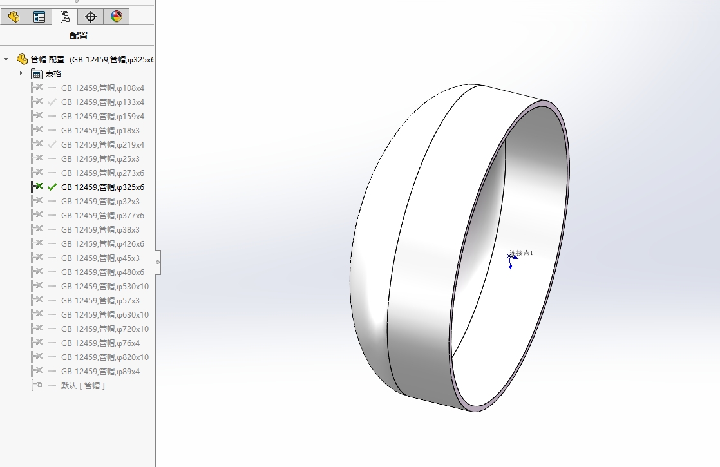Switch to the PropertyManager tab
720x467 pixels.
(x=39, y=17)
